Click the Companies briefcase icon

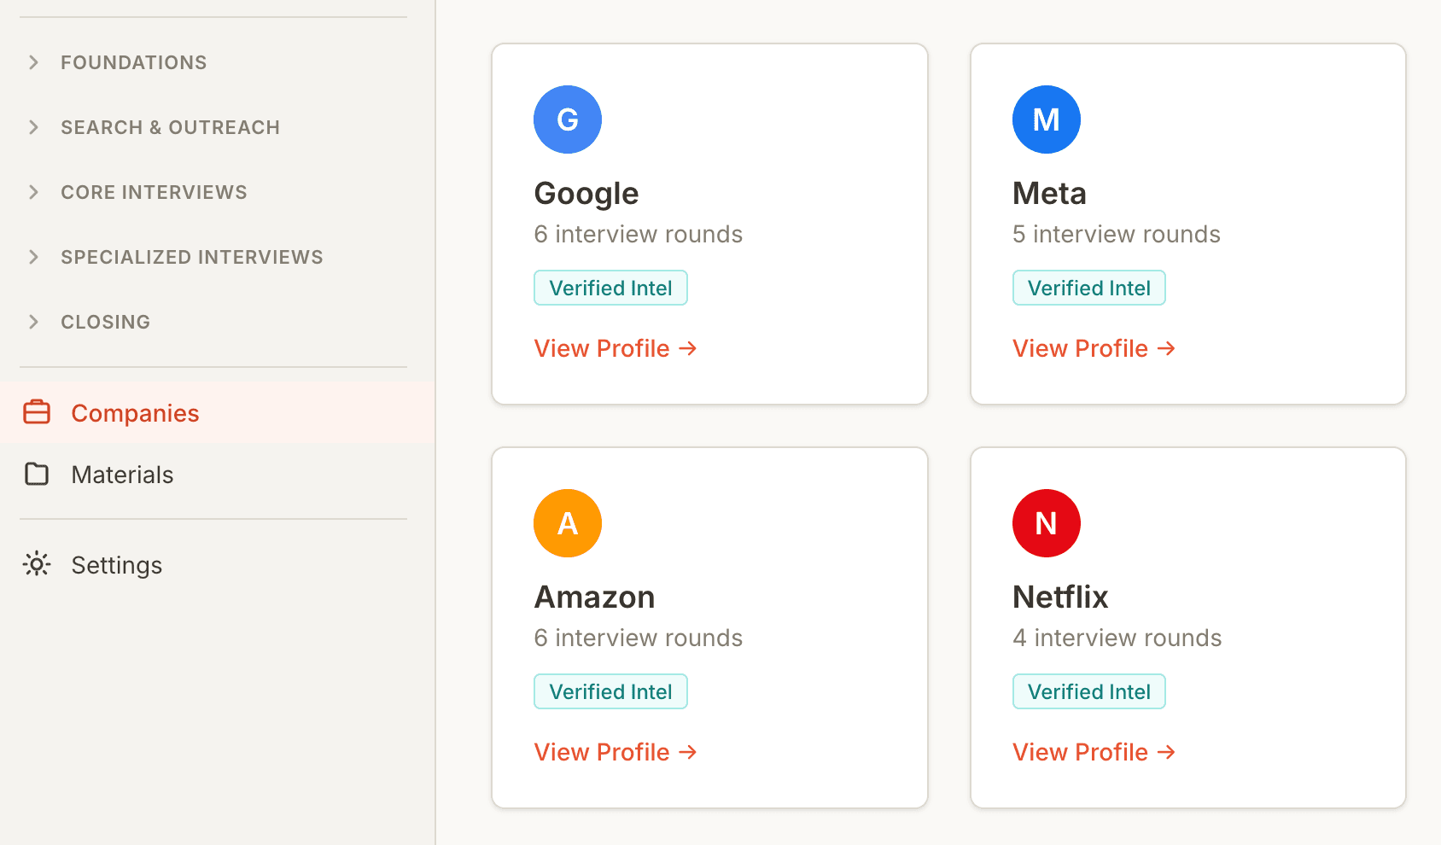[37, 412]
